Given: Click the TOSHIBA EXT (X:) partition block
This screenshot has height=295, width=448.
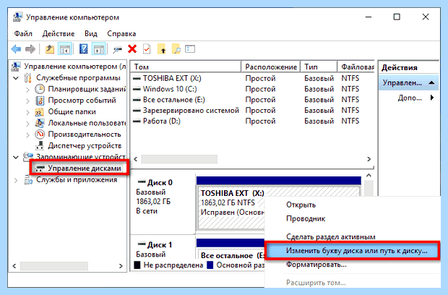Looking at the screenshot, I should (231, 208).
